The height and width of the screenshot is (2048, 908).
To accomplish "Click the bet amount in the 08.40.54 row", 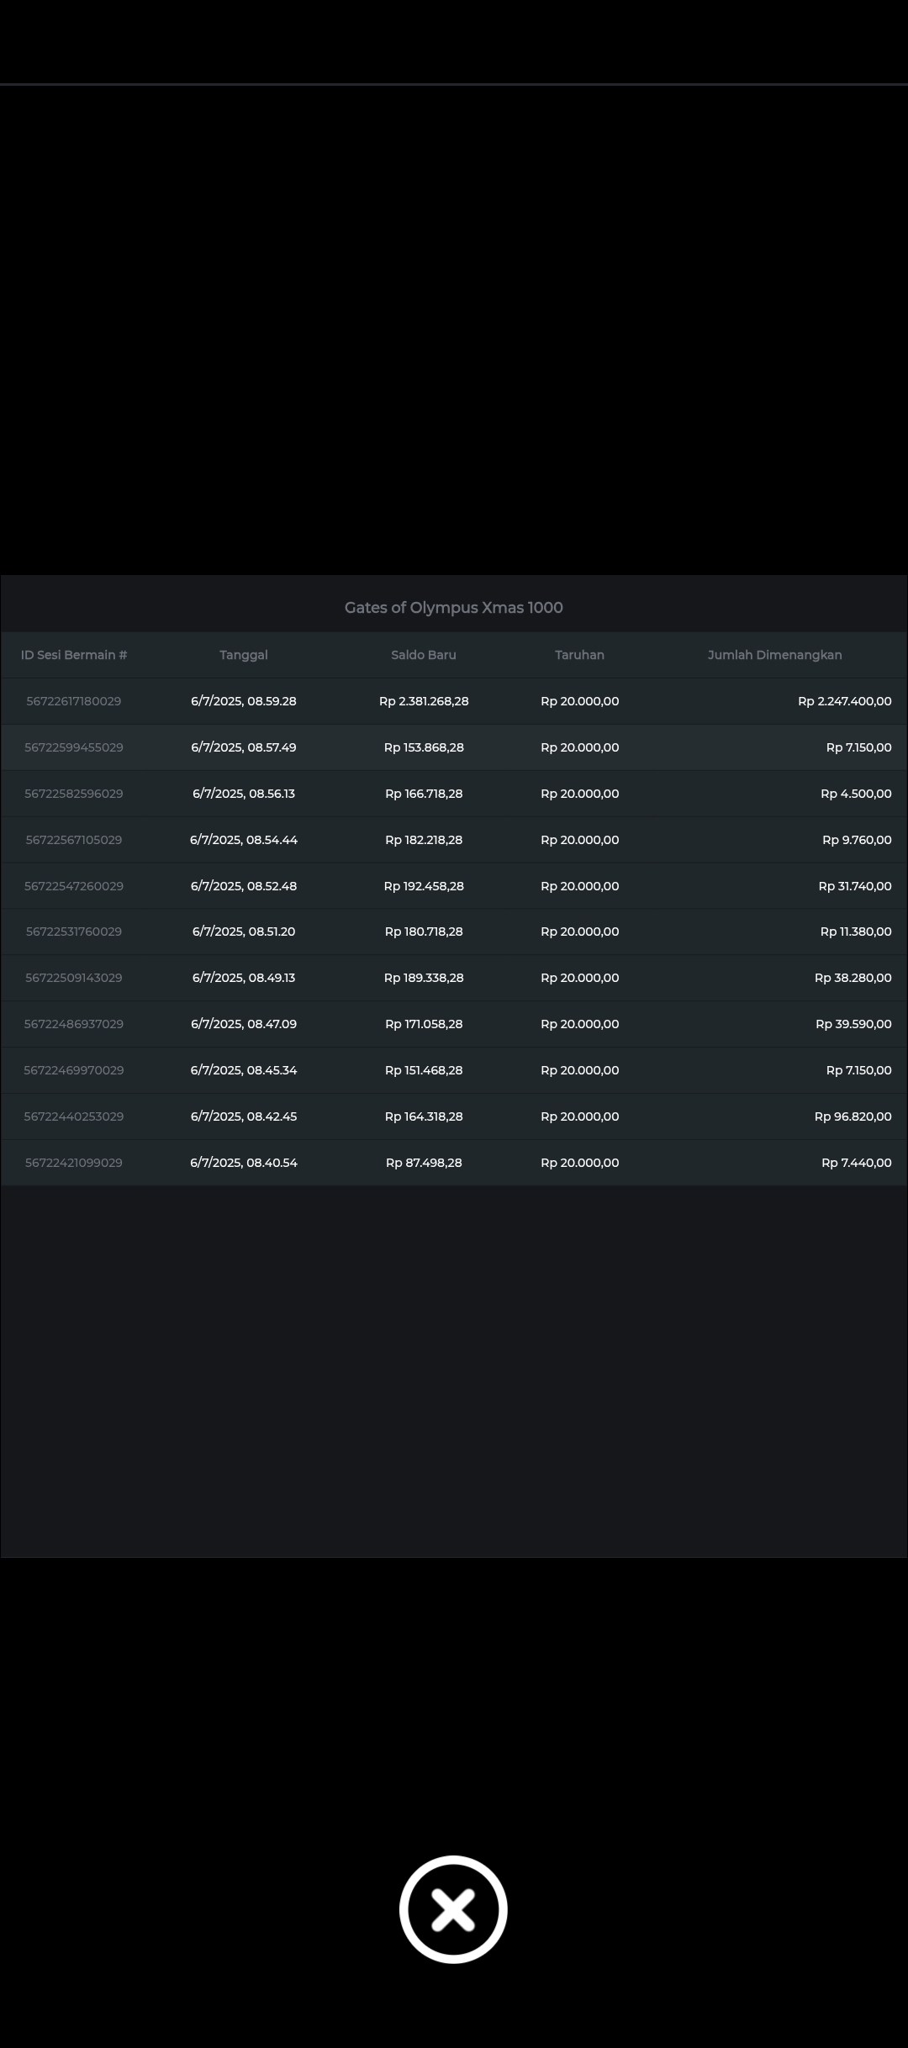I will tap(580, 1163).
